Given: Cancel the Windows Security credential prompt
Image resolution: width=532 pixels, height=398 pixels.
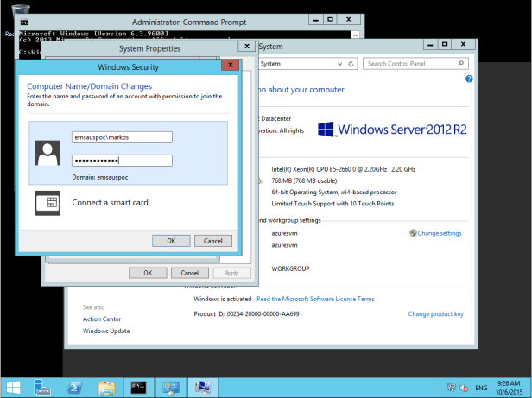Looking at the screenshot, I should click(x=212, y=241).
